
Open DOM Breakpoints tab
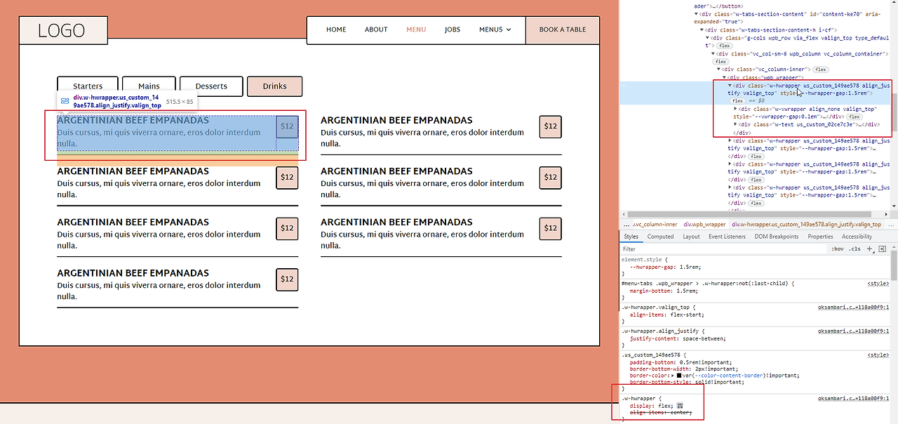click(777, 237)
